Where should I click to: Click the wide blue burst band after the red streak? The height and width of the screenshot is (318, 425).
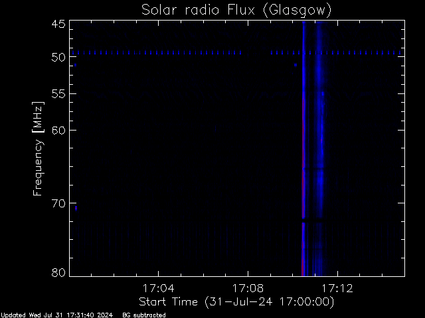point(320,148)
